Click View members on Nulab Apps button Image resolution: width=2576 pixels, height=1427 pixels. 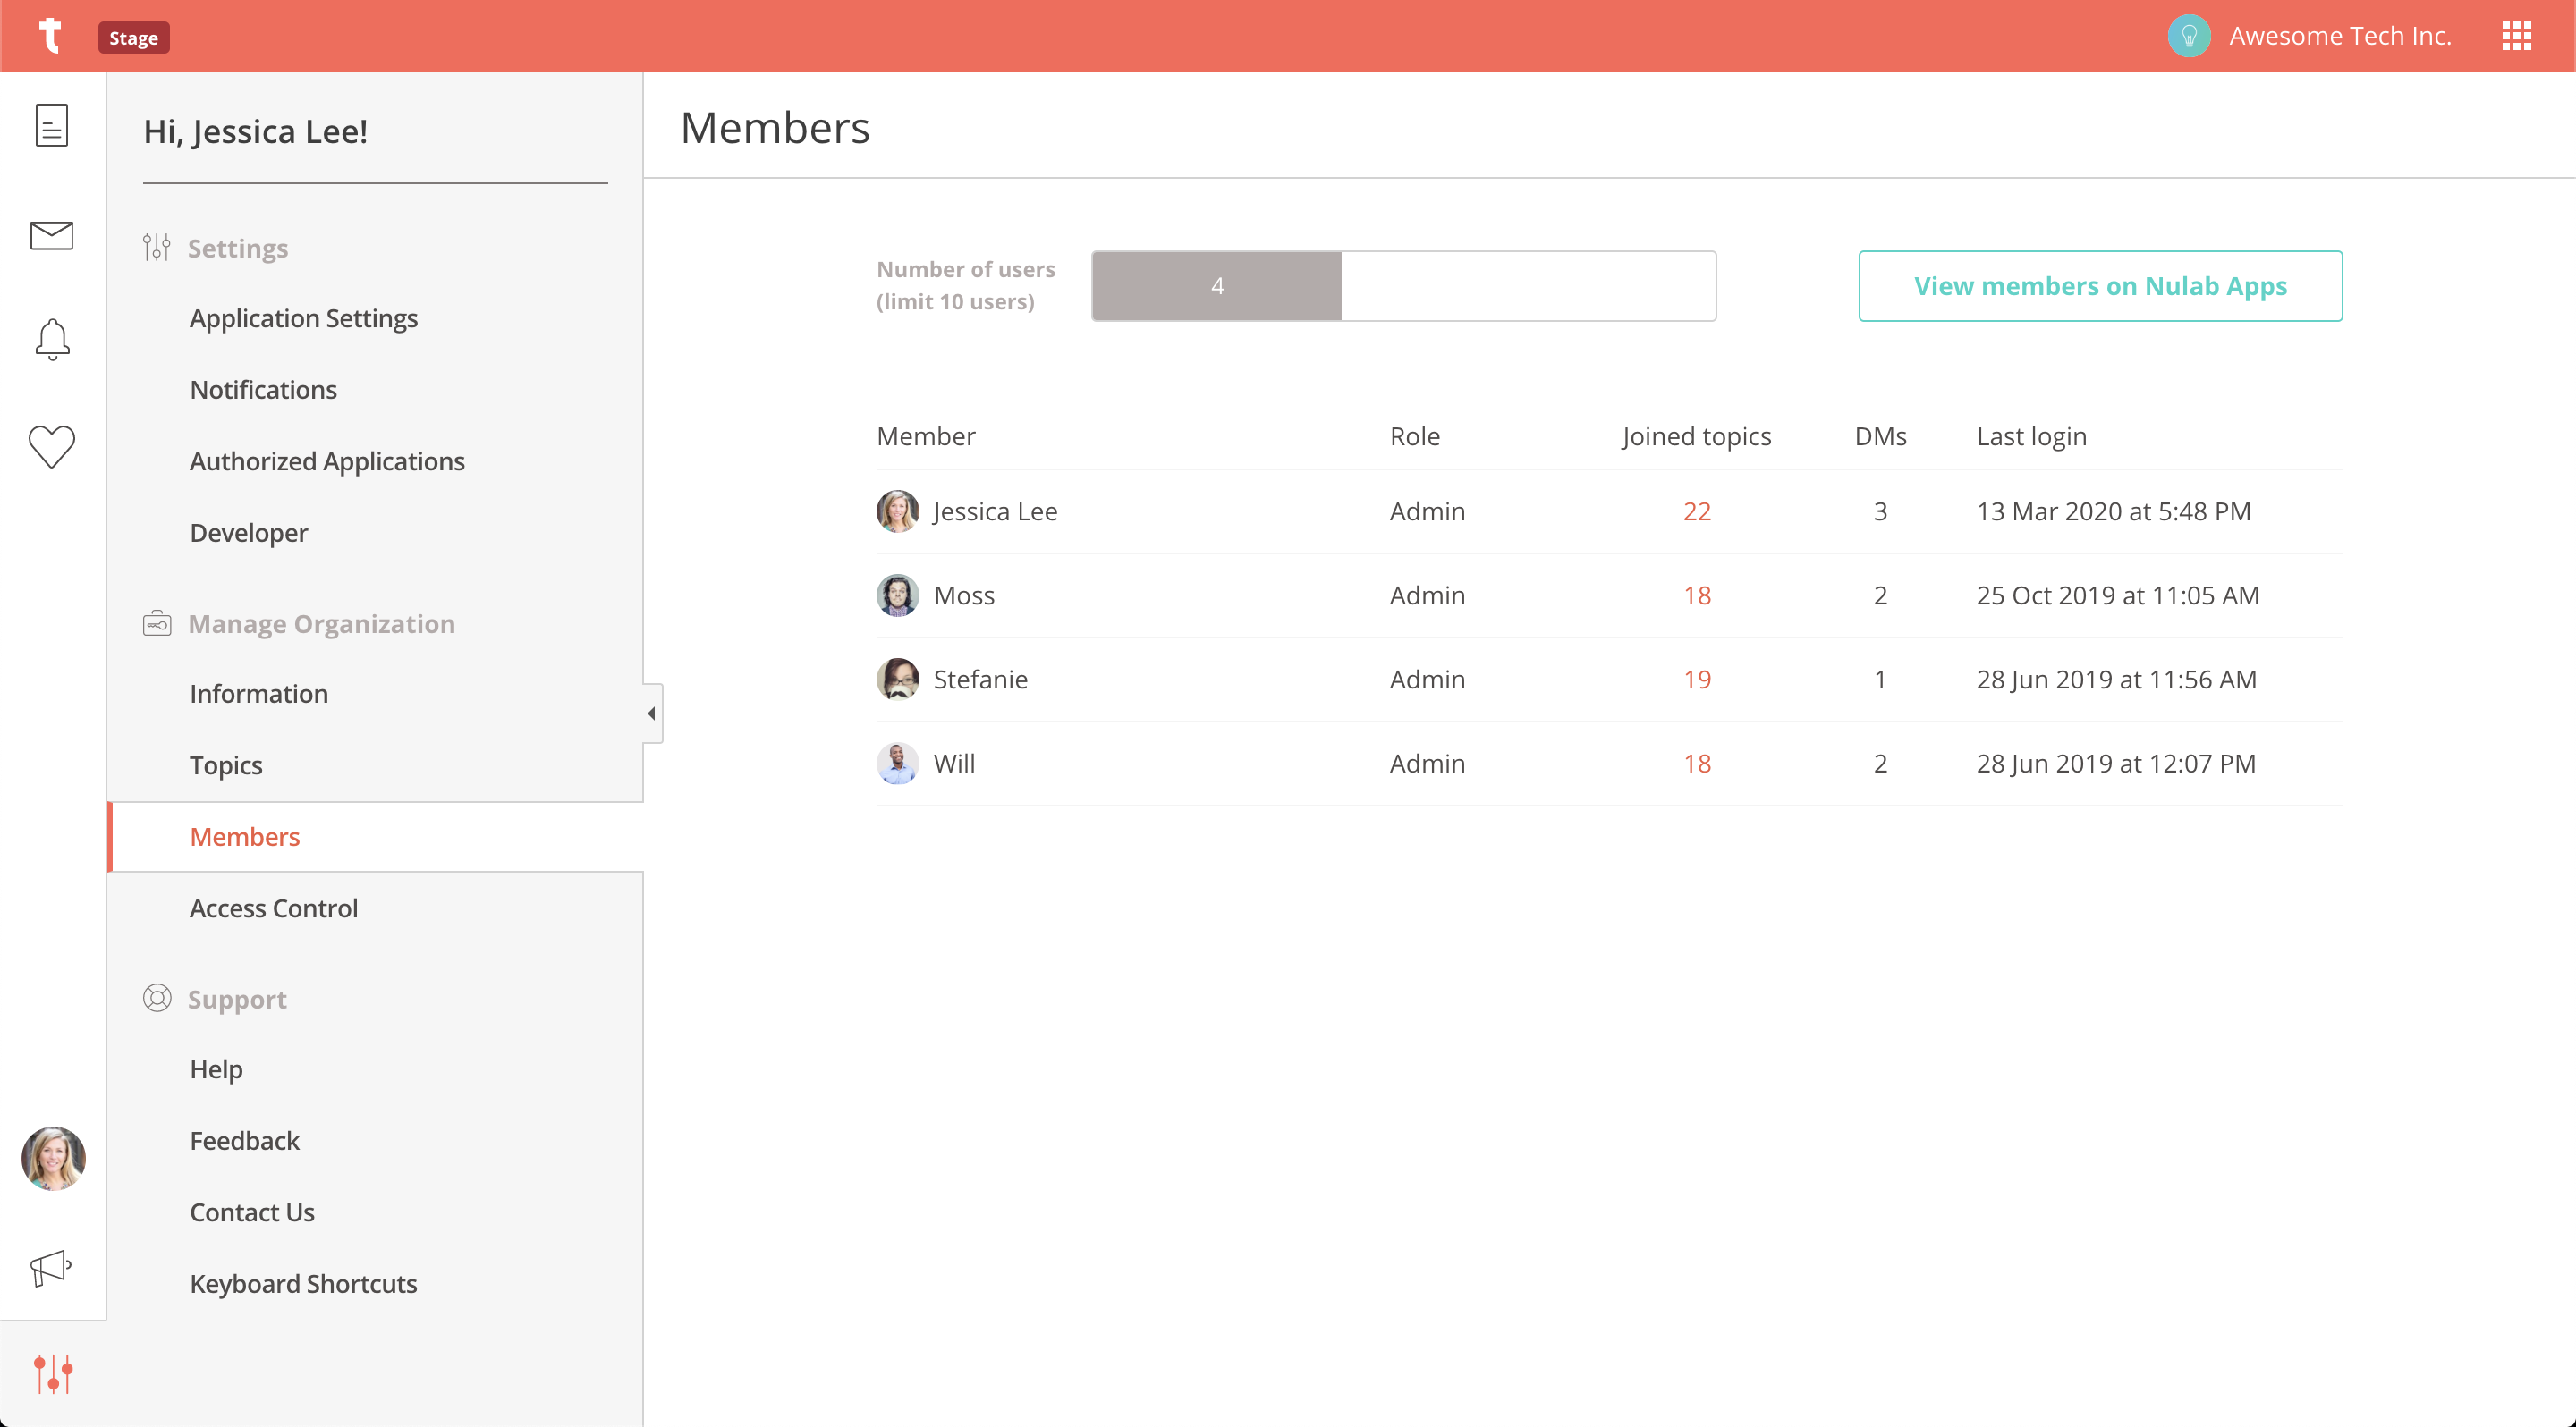point(2100,286)
